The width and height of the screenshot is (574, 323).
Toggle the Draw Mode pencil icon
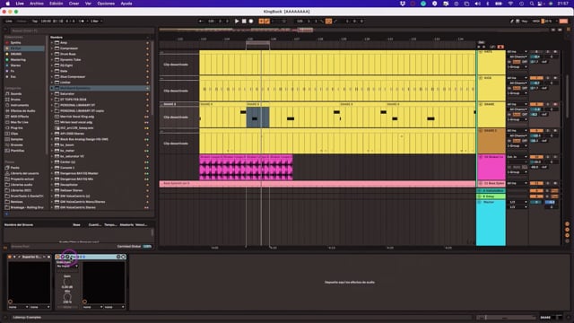click(512, 22)
